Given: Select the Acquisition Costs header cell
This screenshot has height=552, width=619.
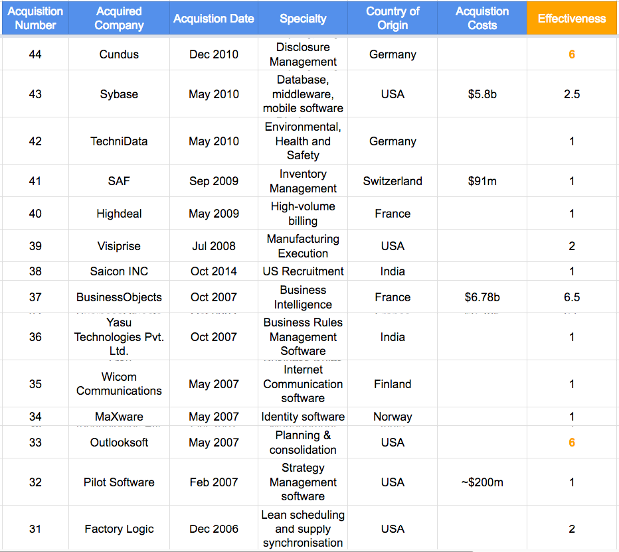Looking at the screenshot, I should point(482,18).
